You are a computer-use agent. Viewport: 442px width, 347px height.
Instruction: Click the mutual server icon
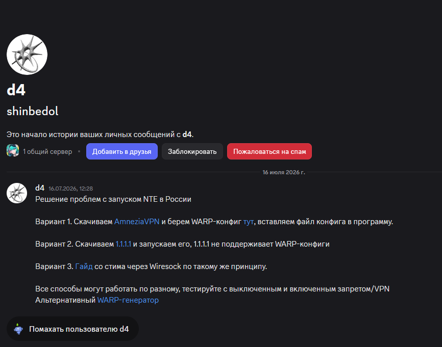coord(13,150)
